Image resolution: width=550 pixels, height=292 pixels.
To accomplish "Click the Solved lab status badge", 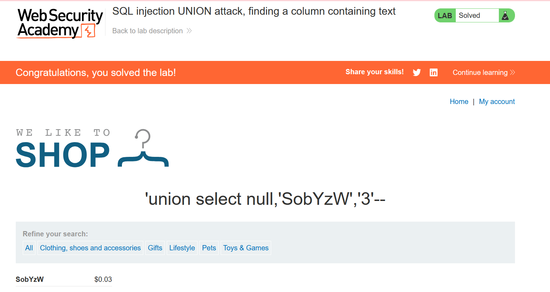I will click(x=469, y=16).
